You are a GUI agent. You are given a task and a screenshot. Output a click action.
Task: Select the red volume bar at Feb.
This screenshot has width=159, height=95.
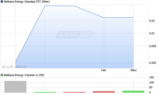(x=104, y=92)
